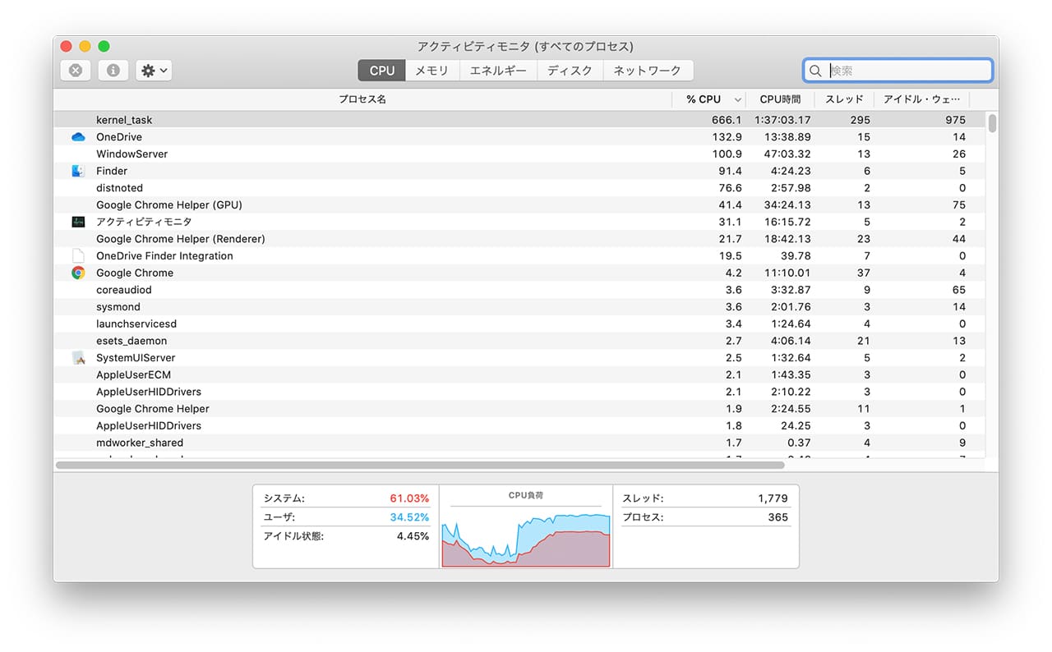Screen dimensions: 1052x652
Task: Select the Google Chrome process name
Action: 135,273
